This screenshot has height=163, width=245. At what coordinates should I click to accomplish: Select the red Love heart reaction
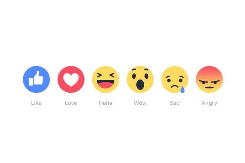click(71, 79)
